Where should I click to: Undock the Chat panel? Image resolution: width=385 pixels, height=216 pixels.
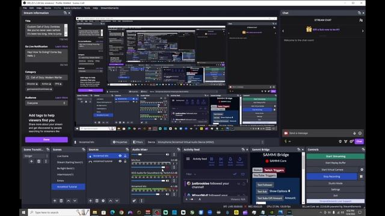[x=359, y=13]
